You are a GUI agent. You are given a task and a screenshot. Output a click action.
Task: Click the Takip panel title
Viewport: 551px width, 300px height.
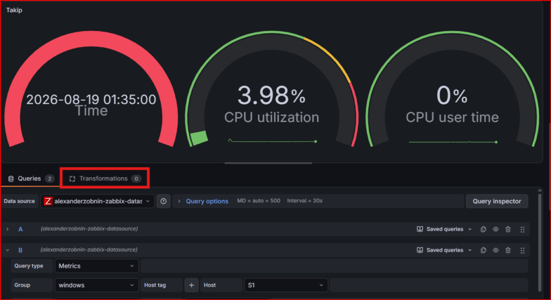click(14, 10)
